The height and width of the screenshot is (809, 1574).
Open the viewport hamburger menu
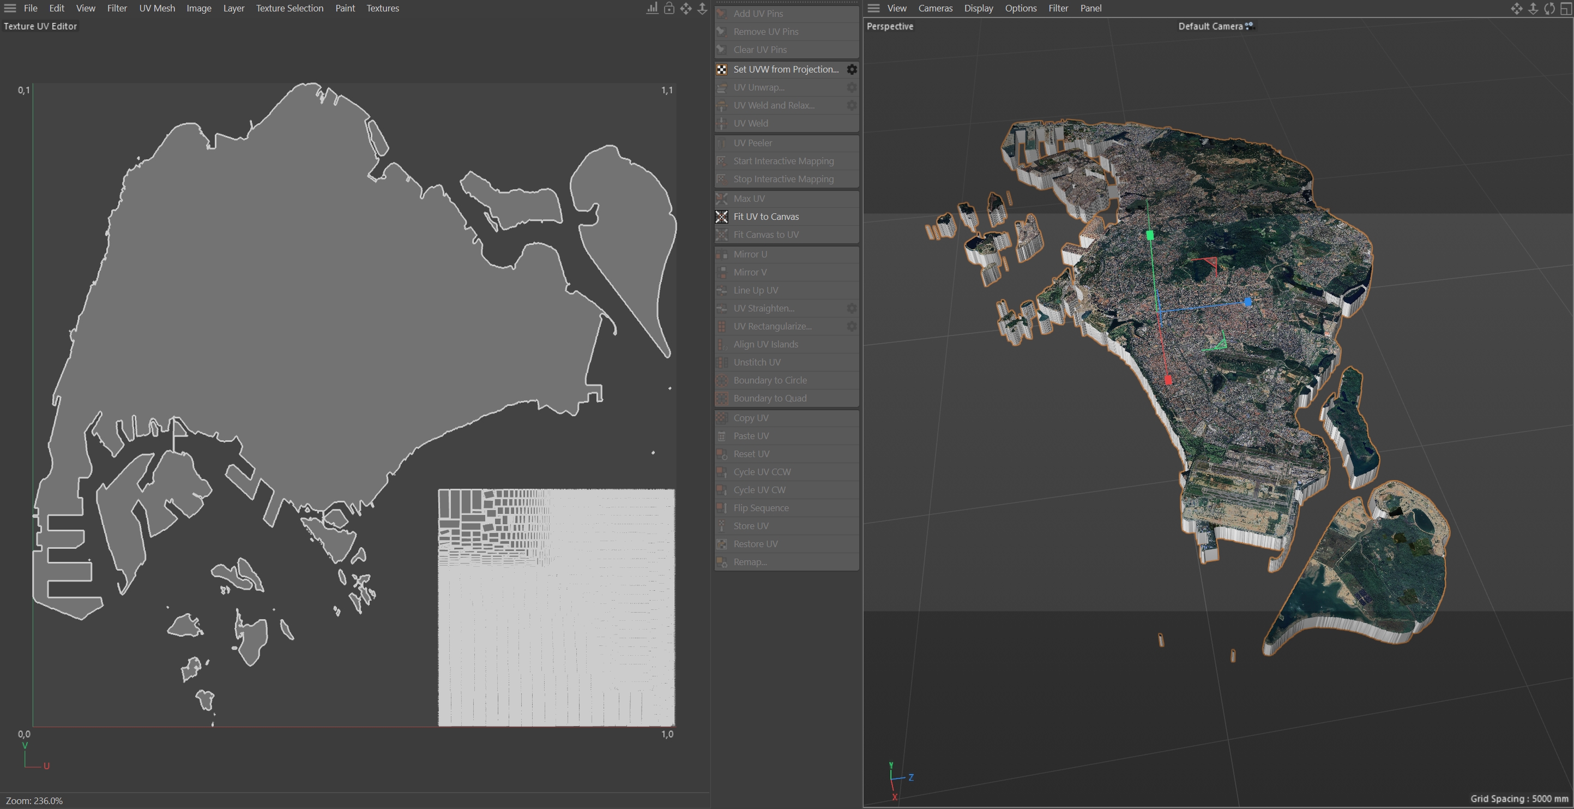point(874,9)
